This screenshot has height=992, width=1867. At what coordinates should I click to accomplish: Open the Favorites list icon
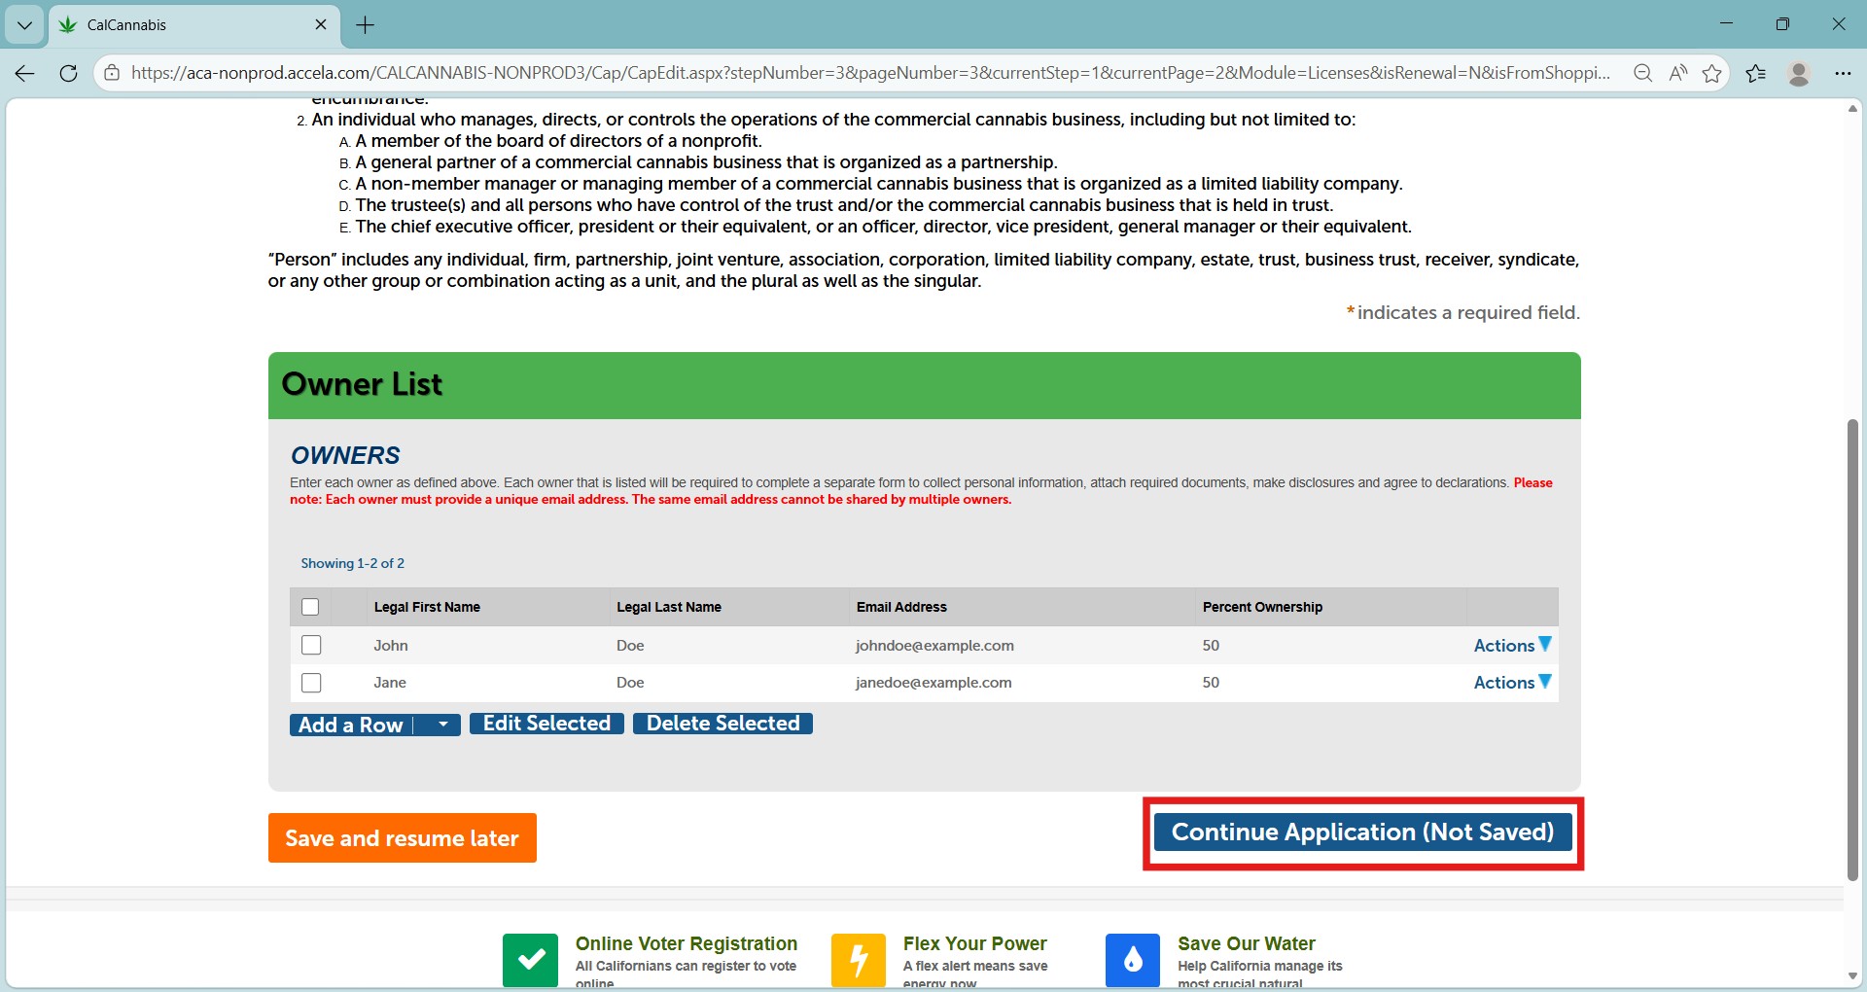(1756, 73)
